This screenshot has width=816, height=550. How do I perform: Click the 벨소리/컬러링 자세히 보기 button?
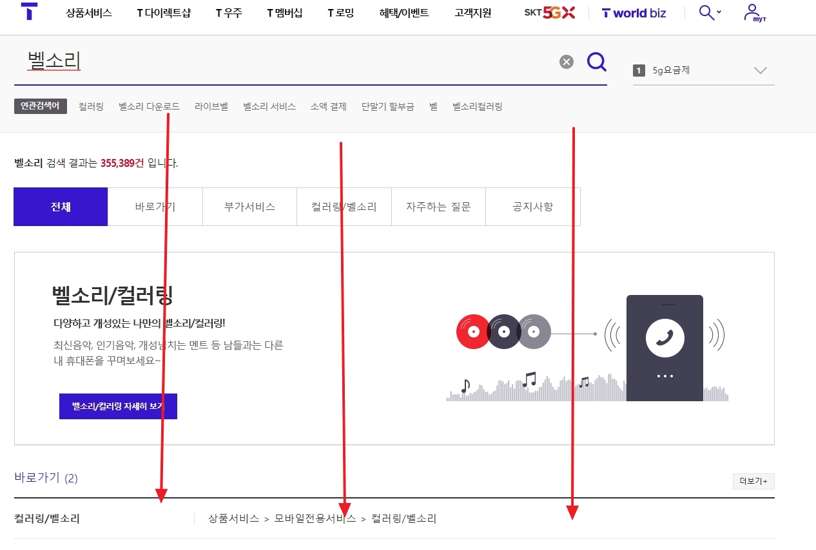click(x=118, y=406)
